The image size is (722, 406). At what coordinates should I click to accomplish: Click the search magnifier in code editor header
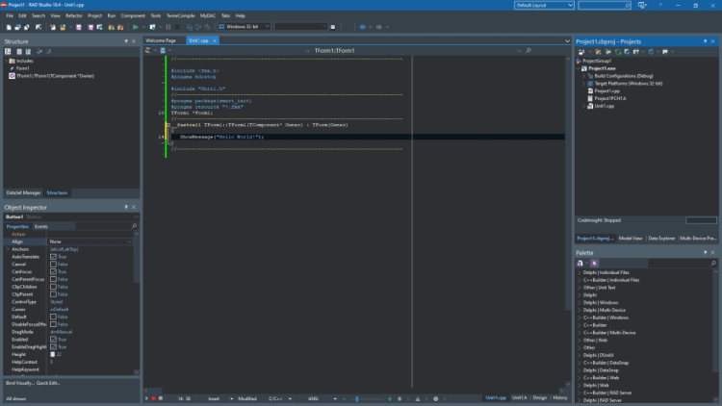pos(529,51)
